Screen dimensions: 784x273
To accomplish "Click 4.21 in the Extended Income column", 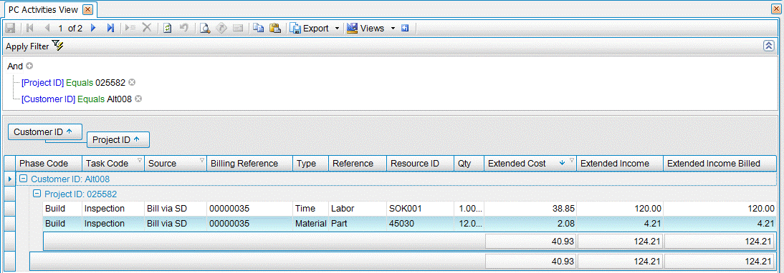I will [x=620, y=224].
